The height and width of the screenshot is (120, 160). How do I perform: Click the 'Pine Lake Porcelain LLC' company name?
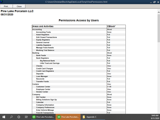click(17, 11)
